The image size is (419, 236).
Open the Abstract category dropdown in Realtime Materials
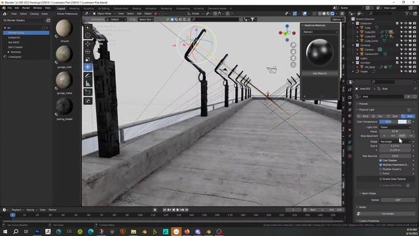(320, 32)
